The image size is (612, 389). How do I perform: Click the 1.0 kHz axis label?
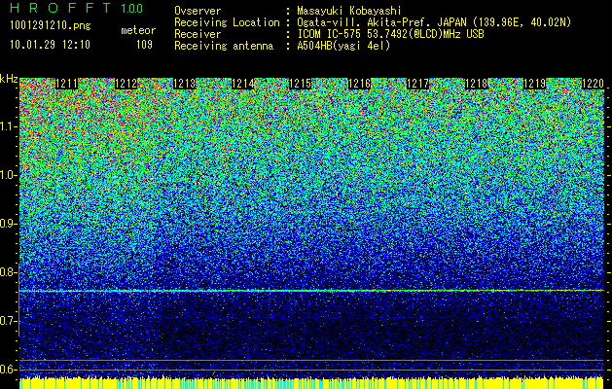9,175
